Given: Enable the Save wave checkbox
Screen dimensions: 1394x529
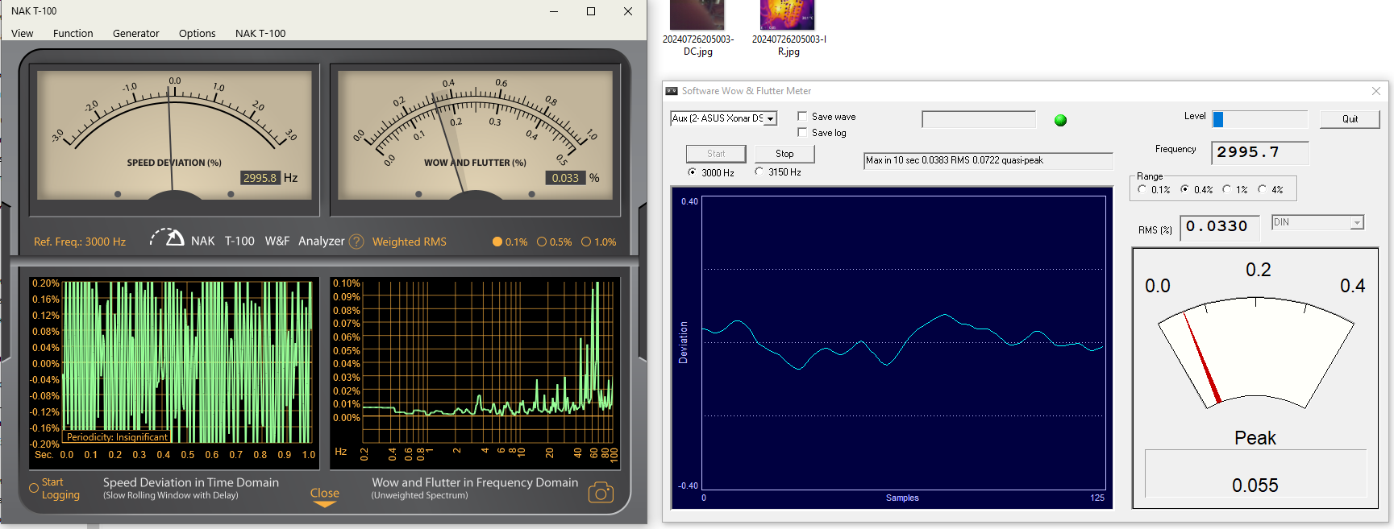Looking at the screenshot, I should click(x=802, y=117).
